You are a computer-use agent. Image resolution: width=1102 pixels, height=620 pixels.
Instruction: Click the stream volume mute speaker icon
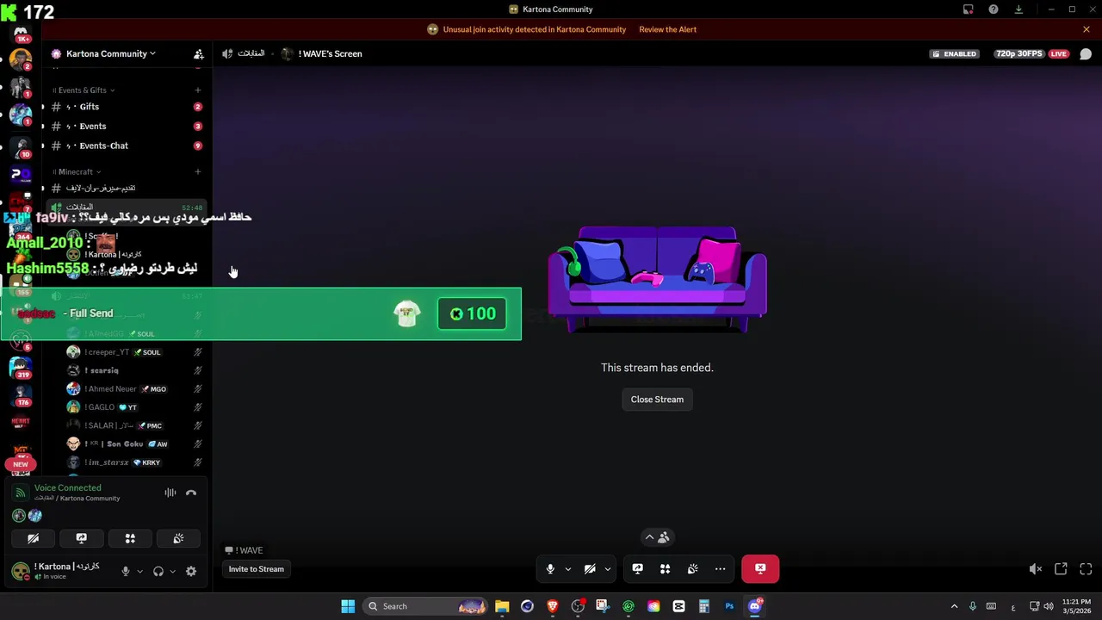tap(1036, 568)
